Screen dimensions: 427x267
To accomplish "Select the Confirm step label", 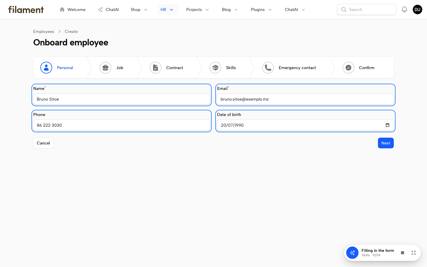I will click(x=367, y=68).
